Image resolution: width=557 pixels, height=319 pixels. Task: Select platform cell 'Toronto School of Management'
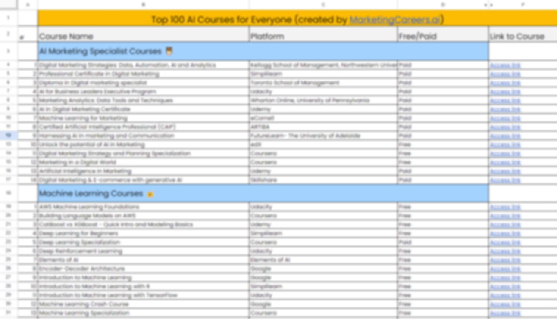[x=323, y=83]
